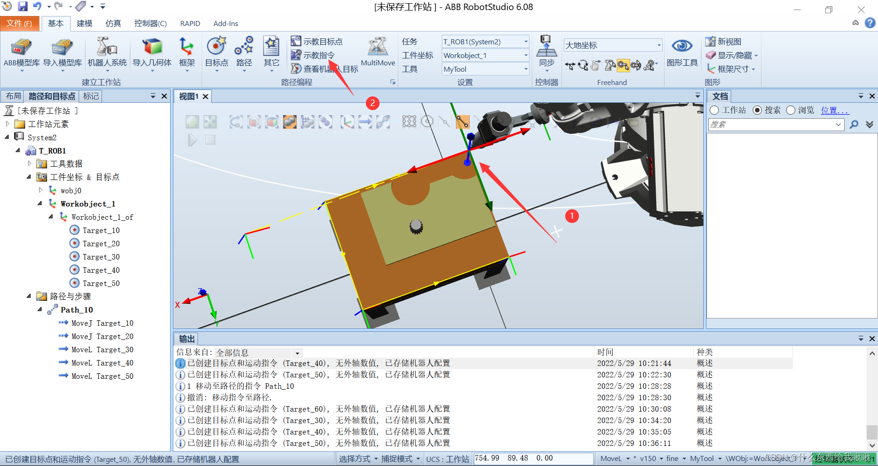The width and height of the screenshot is (878, 466).
Task: Toggle snap grid in viewport toolbar
Action: [x=409, y=122]
